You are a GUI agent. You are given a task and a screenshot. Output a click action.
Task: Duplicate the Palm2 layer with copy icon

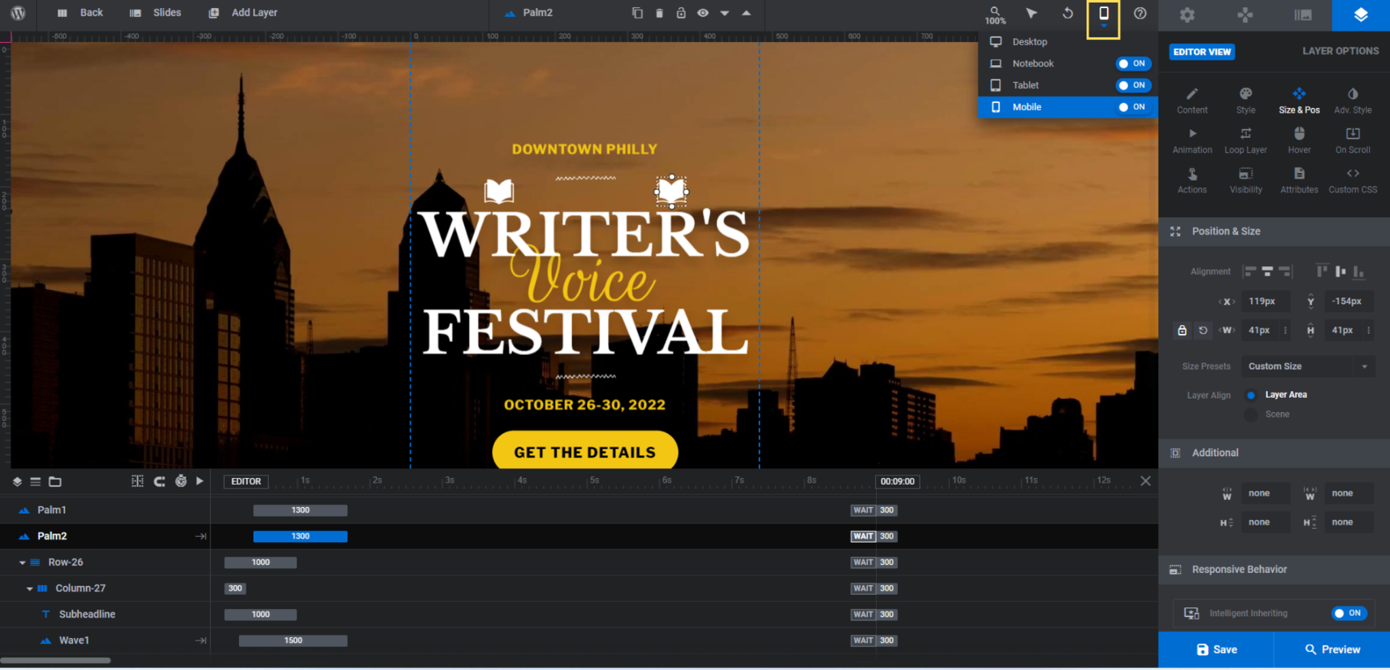637,13
